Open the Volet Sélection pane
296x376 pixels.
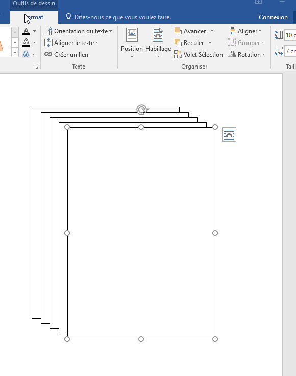199,55
